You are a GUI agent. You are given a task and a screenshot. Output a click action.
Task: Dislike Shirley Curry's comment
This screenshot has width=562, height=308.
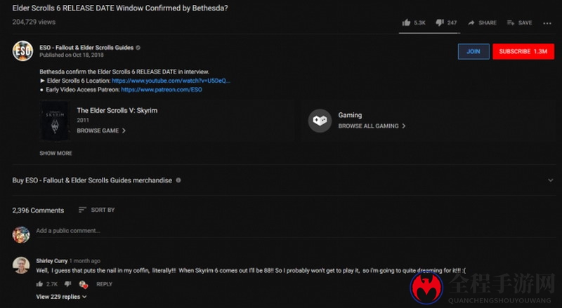tap(67, 284)
